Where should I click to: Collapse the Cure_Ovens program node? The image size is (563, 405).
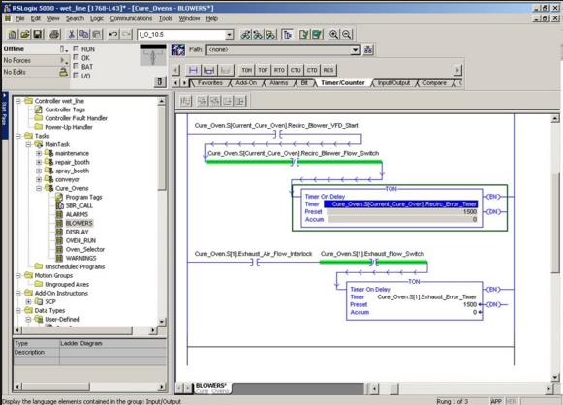click(x=39, y=188)
